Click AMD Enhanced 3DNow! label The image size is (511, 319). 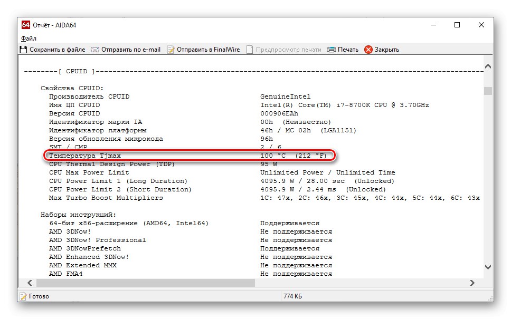[x=89, y=257]
